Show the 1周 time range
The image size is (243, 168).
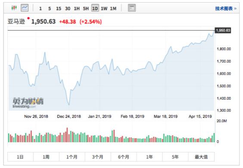[x=46, y=157]
